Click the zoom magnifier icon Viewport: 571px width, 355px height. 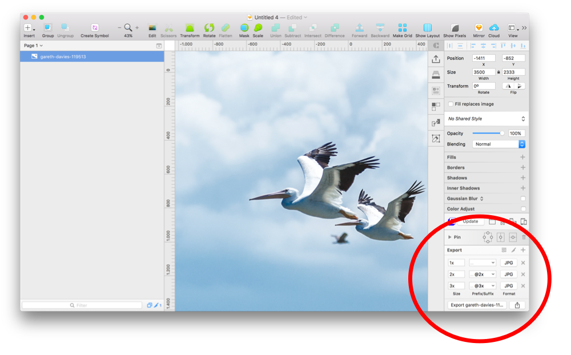128,27
